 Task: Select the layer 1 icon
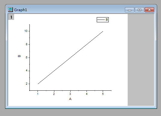tap(11, 17)
